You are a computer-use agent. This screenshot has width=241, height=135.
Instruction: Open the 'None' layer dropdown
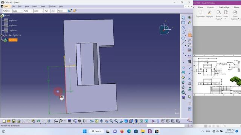point(63,11)
